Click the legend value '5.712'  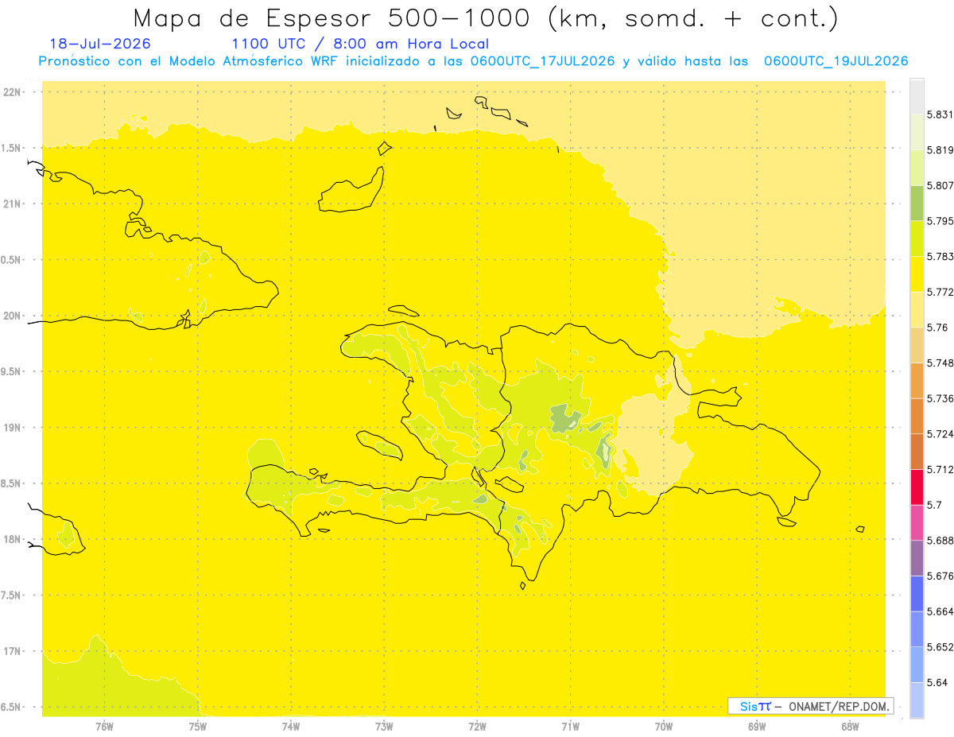tap(940, 469)
